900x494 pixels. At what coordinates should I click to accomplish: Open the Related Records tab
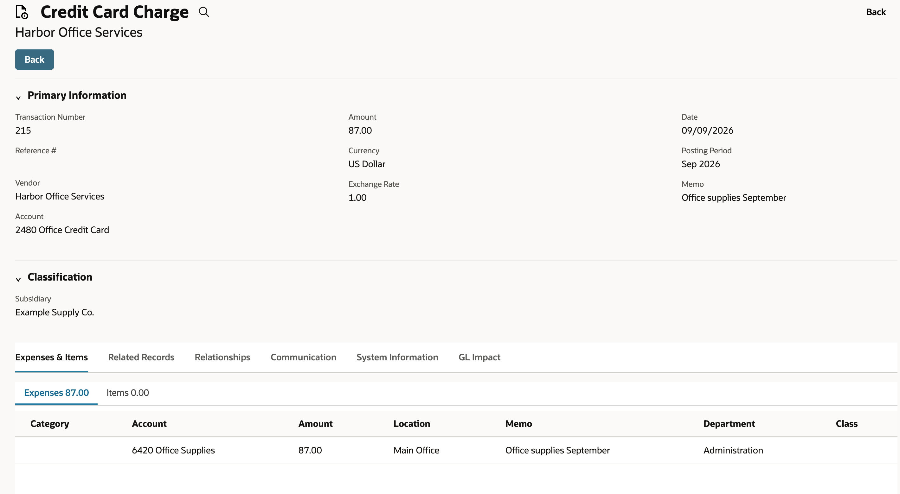[141, 357]
